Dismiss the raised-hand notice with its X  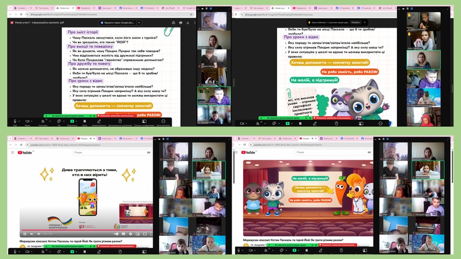click(365, 22)
